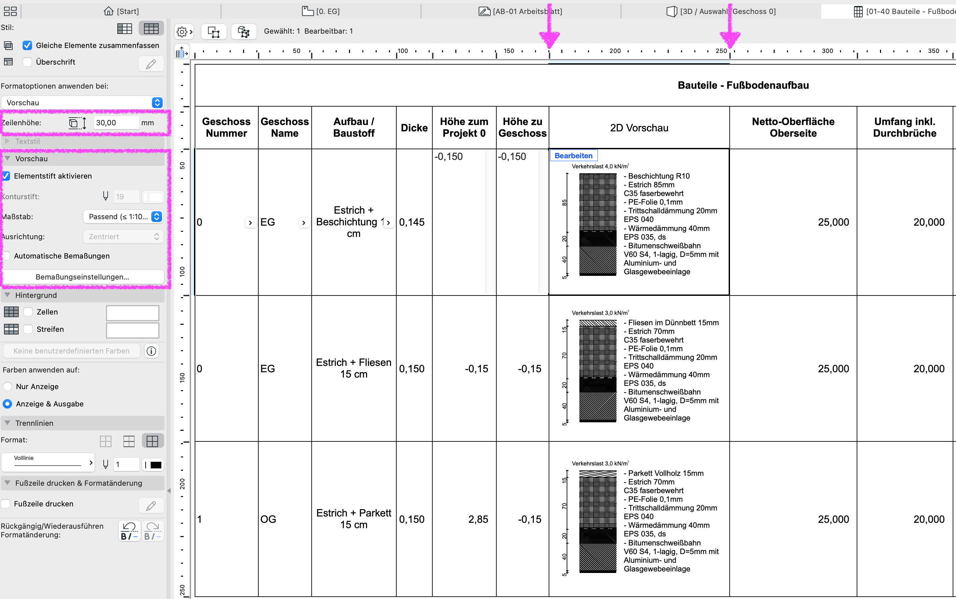Open the tab overview grid icon
This screenshot has height=599, width=956.
tap(10, 11)
